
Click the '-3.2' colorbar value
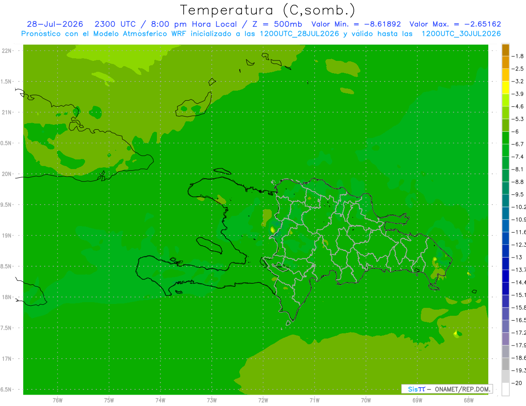(518, 81)
